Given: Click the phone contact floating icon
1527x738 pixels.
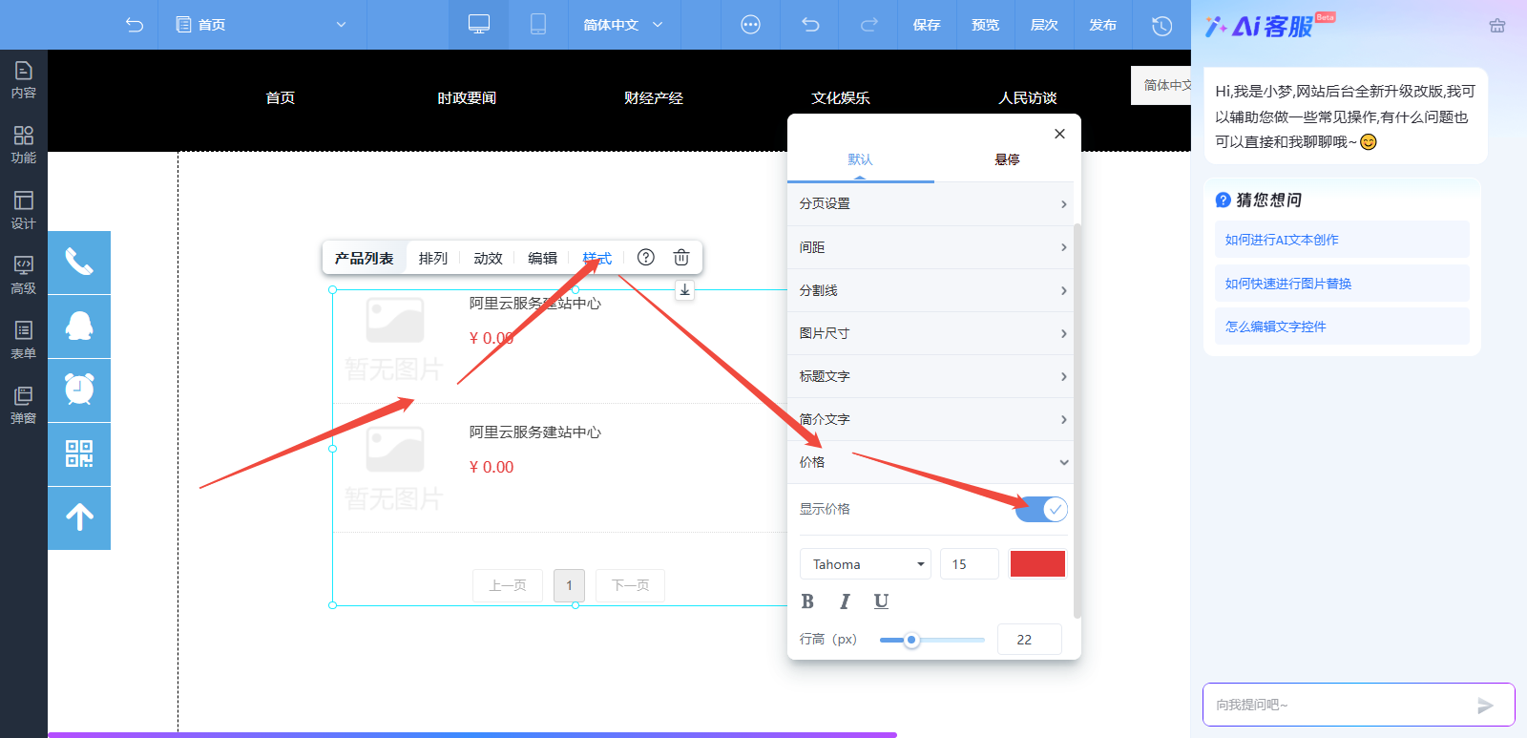Looking at the screenshot, I should click(79, 263).
